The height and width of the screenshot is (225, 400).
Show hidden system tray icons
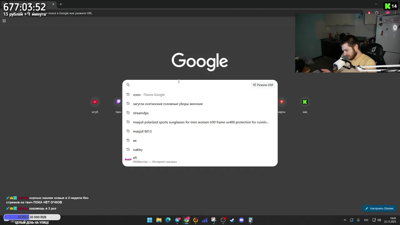(345, 220)
